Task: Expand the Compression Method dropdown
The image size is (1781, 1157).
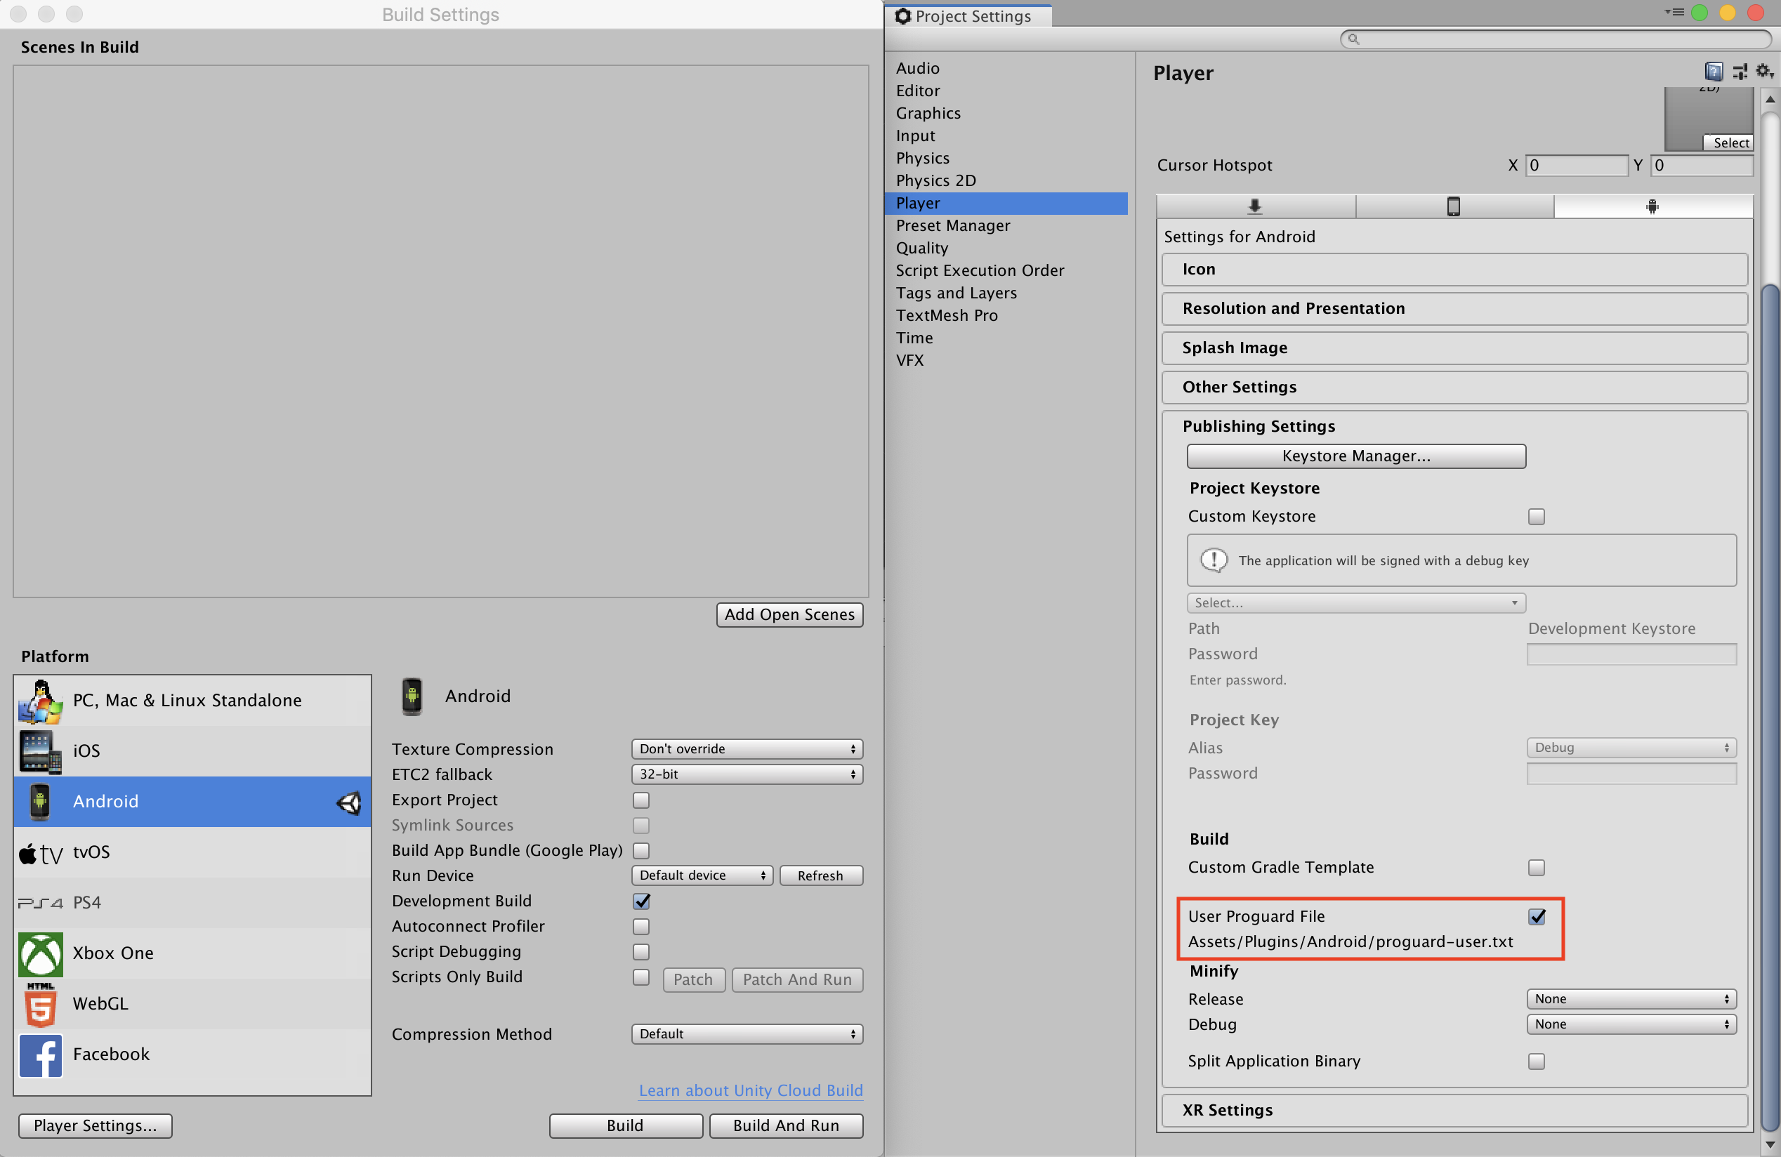Action: 744,1033
